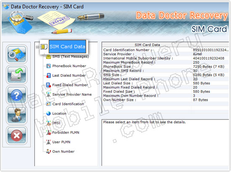Click the app icon in the title bar
The height and width of the screenshot is (172, 231).
coord(6,7)
